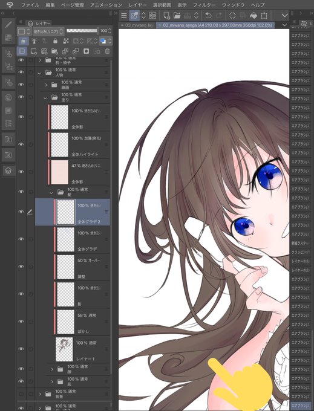The height and width of the screenshot is (411, 314).
Task: Hide the ぼかし layer
Action: 21,322
